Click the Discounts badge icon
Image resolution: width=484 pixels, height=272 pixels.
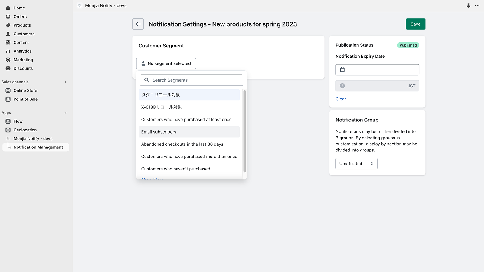click(x=8, y=68)
